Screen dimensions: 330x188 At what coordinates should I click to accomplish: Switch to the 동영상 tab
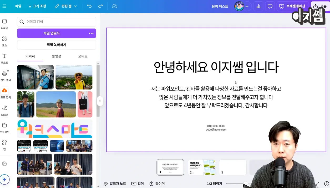click(x=57, y=56)
